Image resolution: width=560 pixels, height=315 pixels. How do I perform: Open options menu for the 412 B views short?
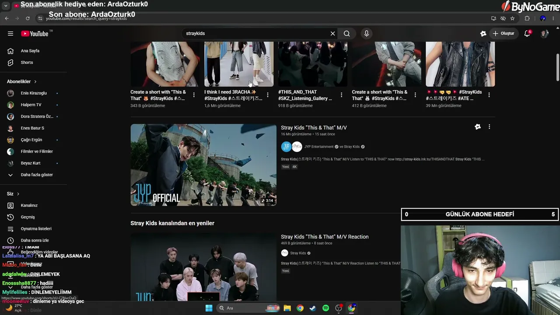[x=415, y=95]
